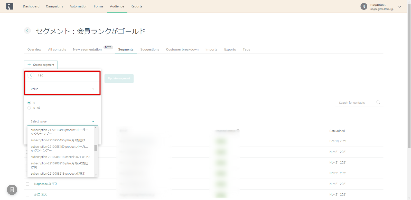Image resolution: width=411 pixels, height=200 pixels.
Task: Open Forms in the top navigation
Action: (99, 6)
